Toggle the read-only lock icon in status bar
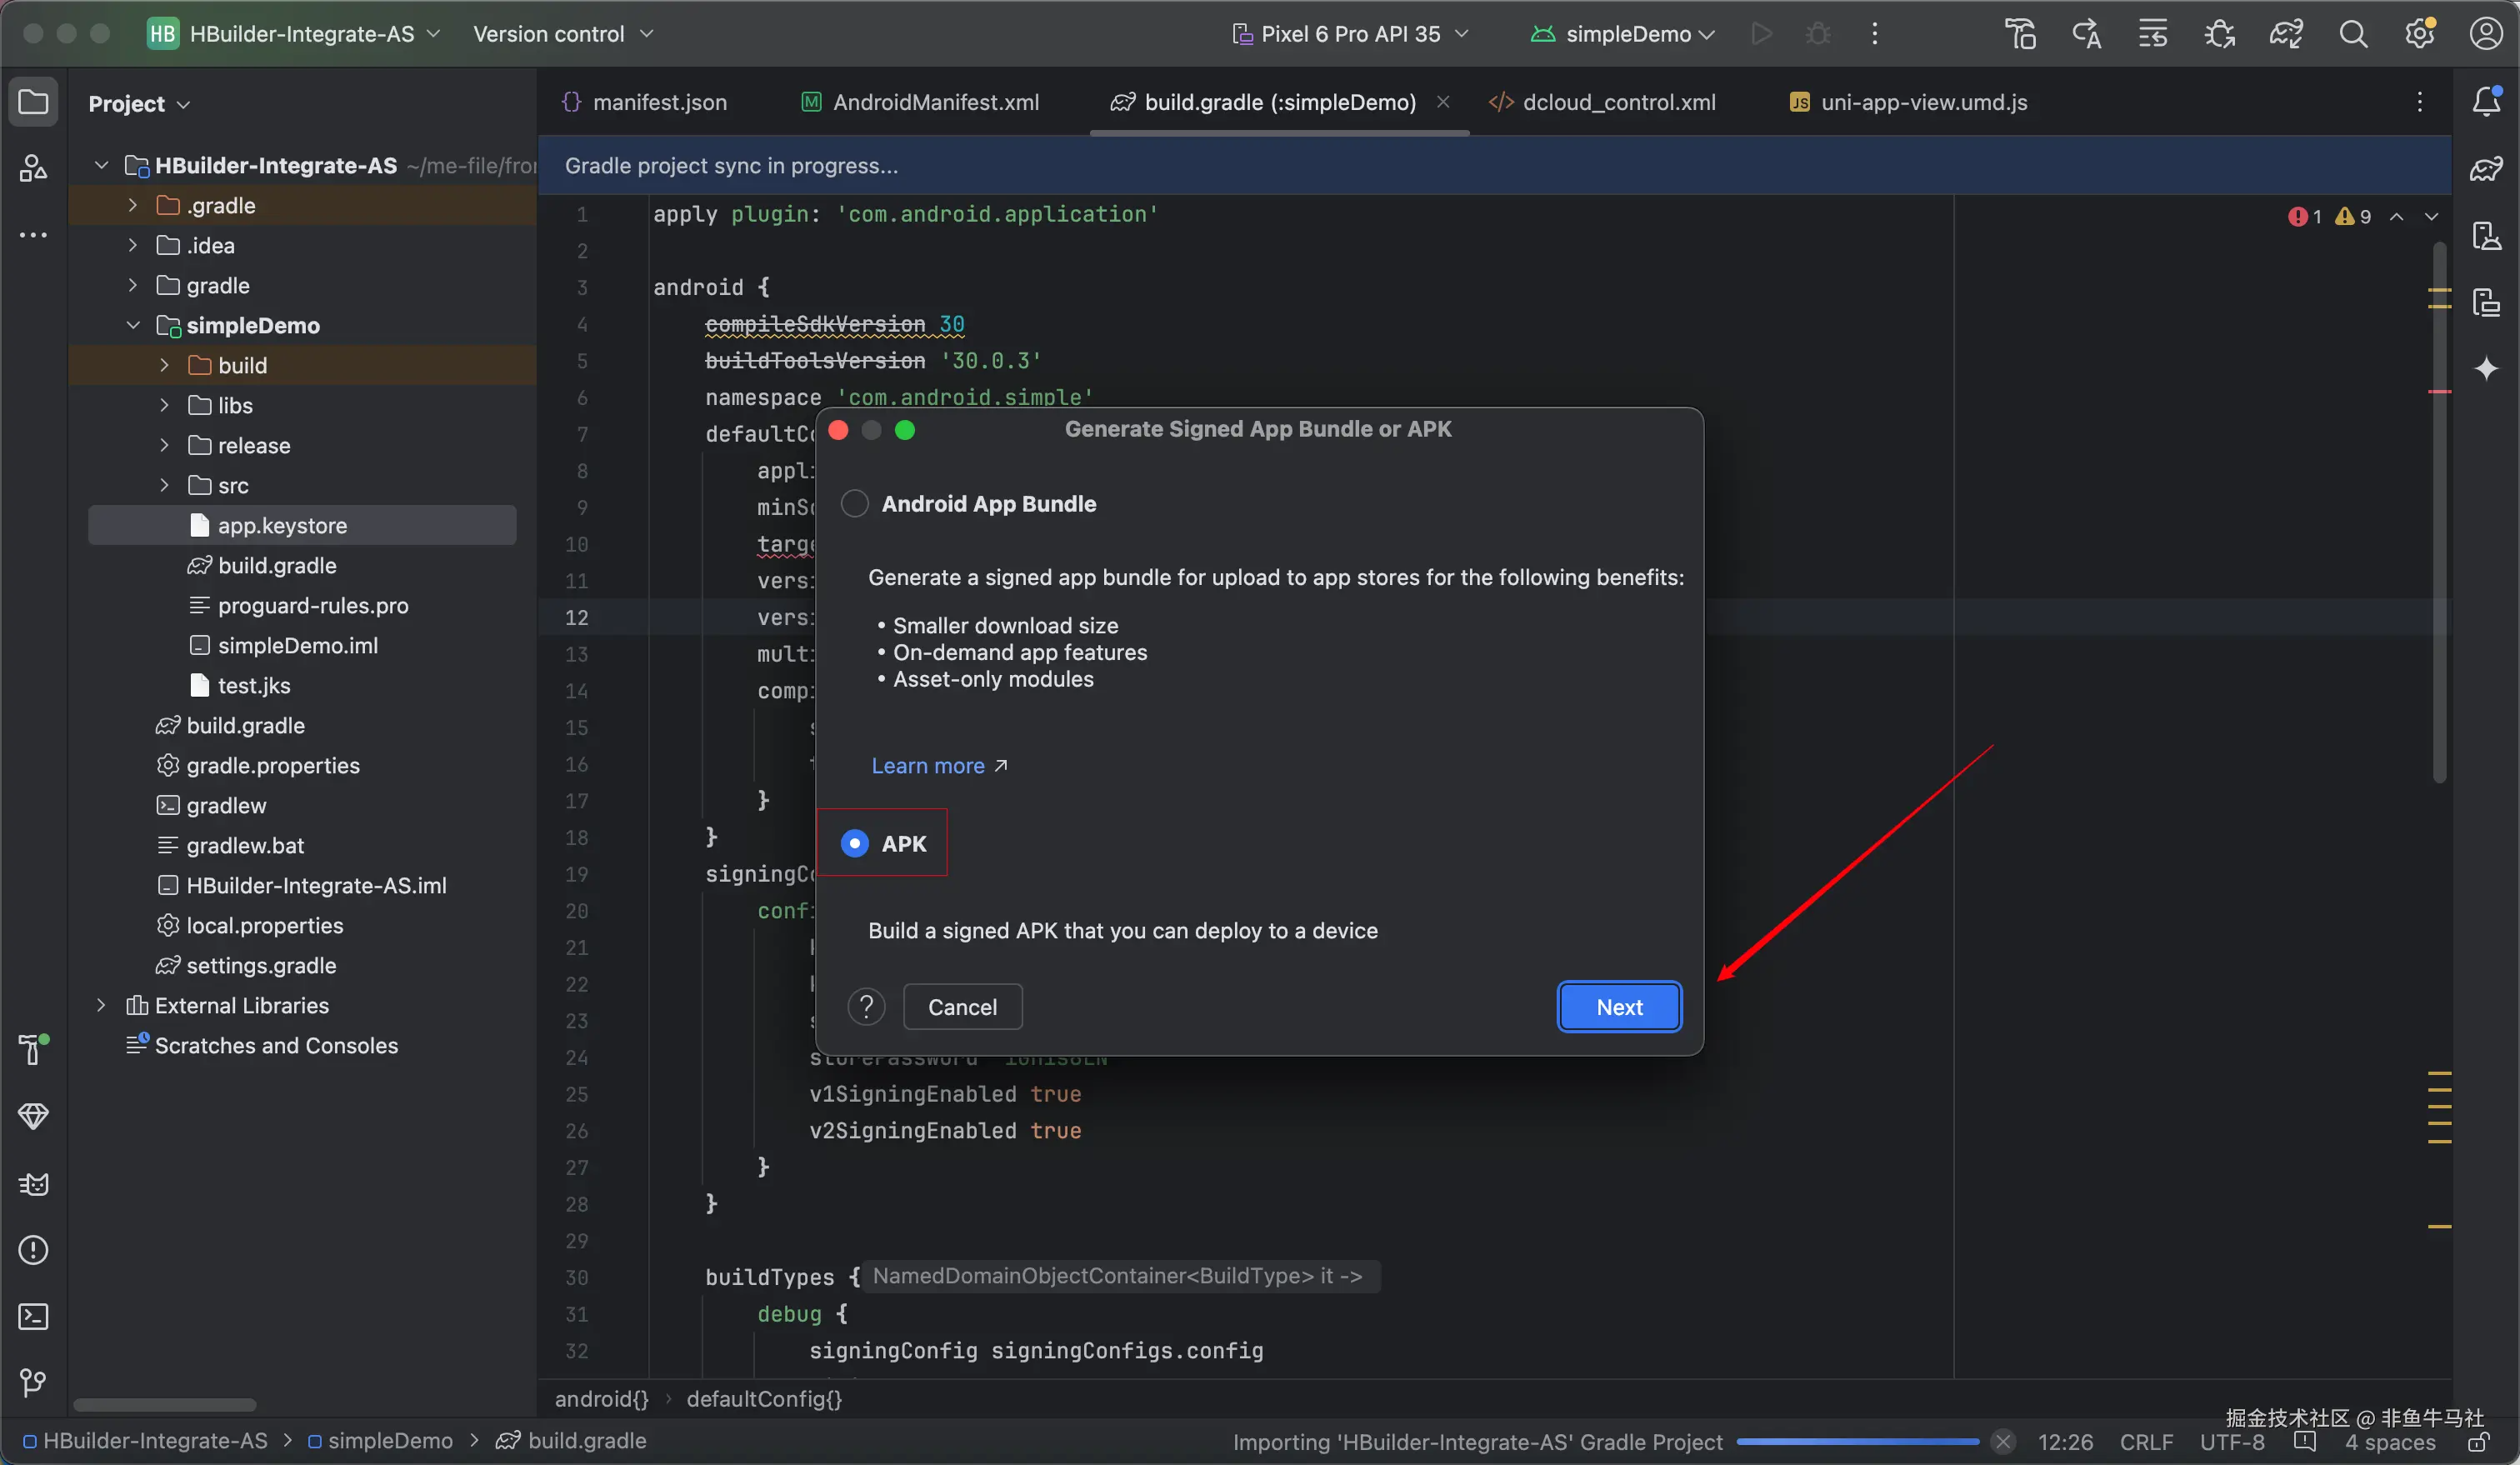Screen dimensions: 2520x1465 (x=2478, y=1442)
